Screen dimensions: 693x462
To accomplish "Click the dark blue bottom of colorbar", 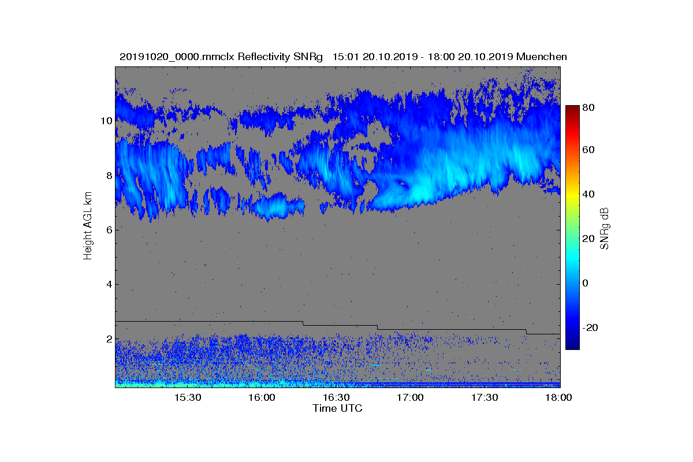I will pyautogui.click(x=572, y=346).
